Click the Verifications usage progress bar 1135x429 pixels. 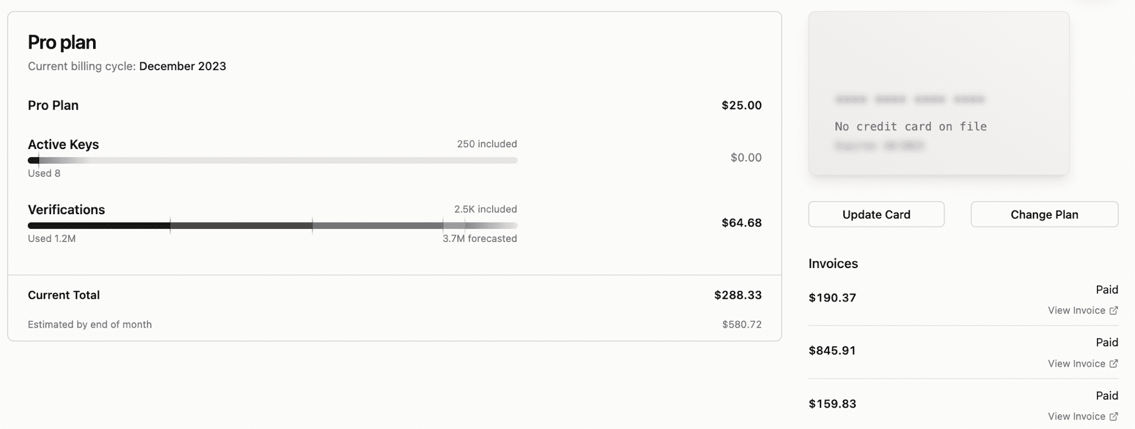(x=272, y=225)
